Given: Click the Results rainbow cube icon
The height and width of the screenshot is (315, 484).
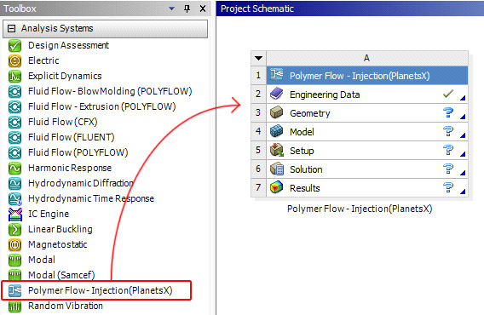Looking at the screenshot, I should tap(277, 187).
